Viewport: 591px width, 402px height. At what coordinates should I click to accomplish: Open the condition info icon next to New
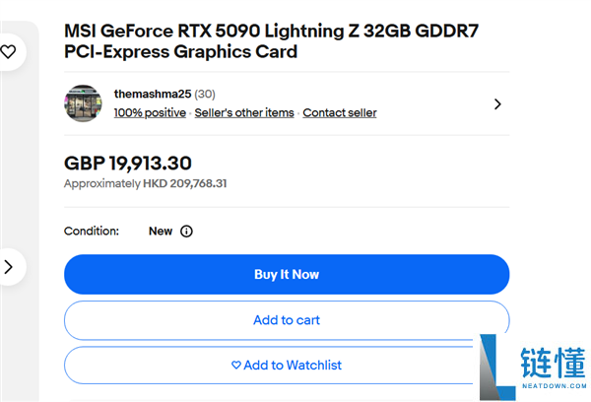click(186, 232)
